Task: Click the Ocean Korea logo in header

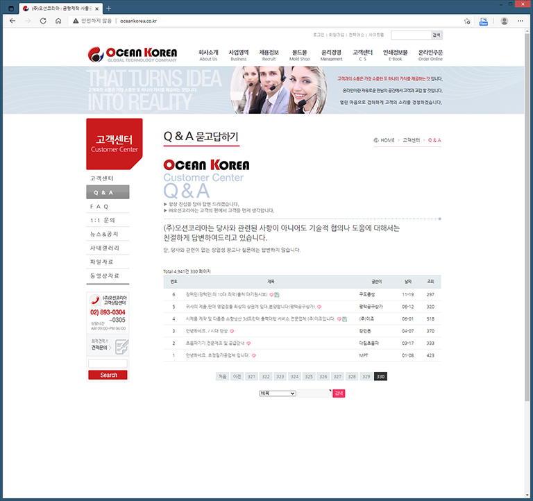Action: point(127,55)
